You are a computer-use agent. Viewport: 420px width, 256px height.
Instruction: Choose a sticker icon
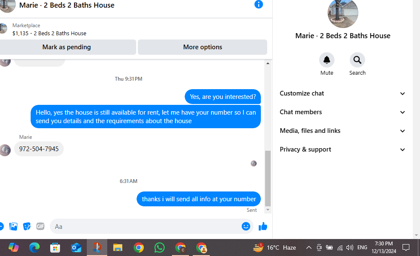(27, 226)
